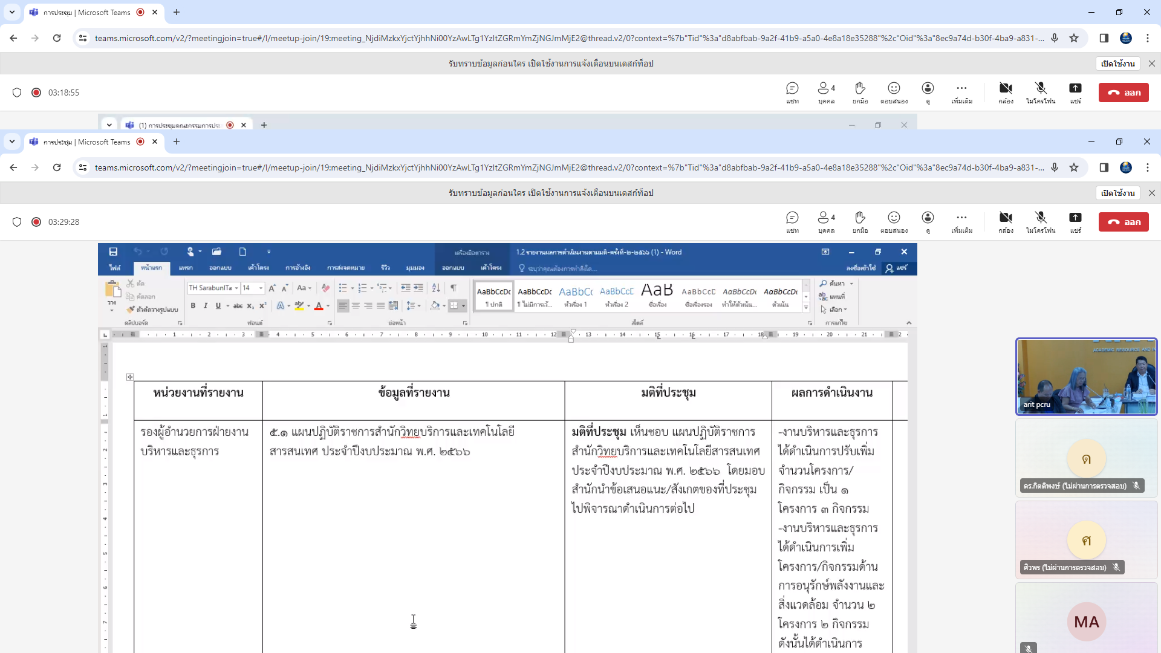Open the Review tab in Word
The height and width of the screenshot is (653, 1161).
point(385,268)
